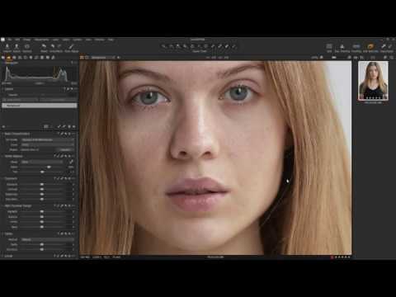Open the File menu
The image size is (396, 297).
tap(10, 40)
